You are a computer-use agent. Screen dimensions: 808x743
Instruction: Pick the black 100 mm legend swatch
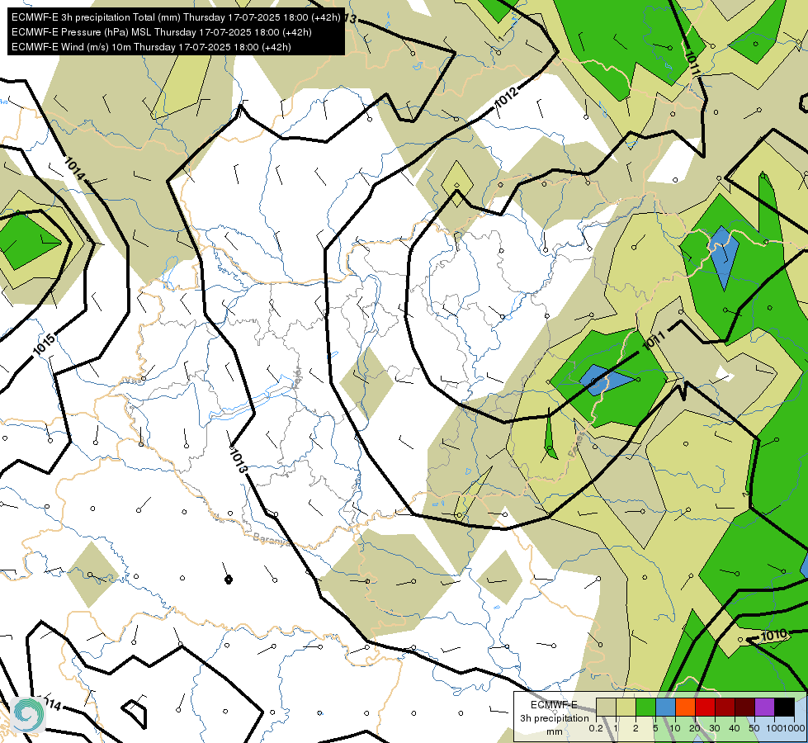pyautogui.click(x=784, y=708)
